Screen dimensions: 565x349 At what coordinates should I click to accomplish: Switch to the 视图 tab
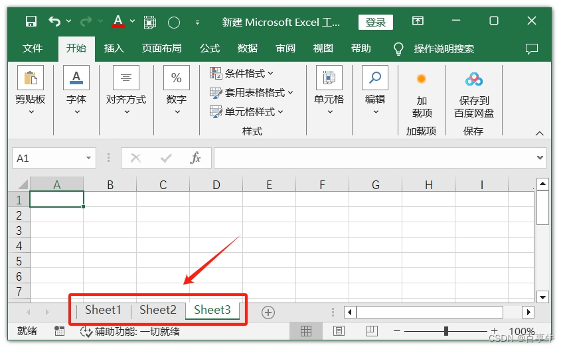[x=323, y=48]
